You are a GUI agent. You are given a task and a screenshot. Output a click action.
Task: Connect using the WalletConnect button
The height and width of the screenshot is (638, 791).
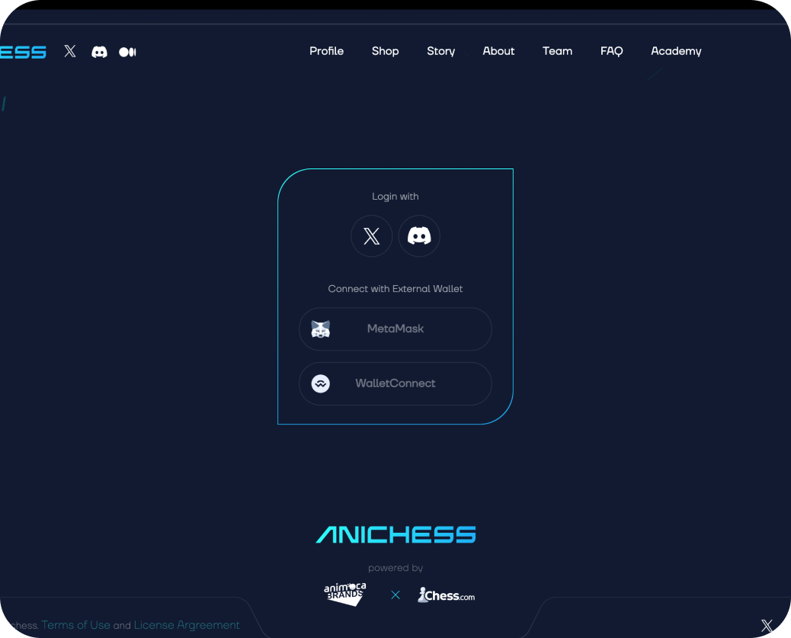pyautogui.click(x=395, y=383)
